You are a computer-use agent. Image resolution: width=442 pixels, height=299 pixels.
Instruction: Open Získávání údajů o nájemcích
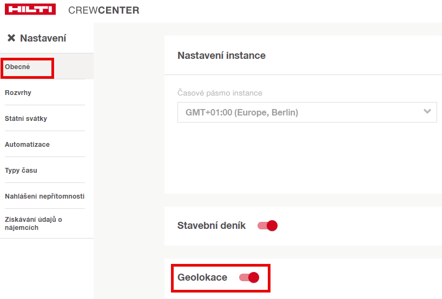[x=34, y=223]
